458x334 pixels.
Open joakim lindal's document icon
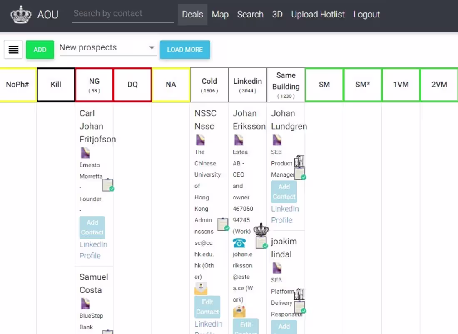pos(277,268)
